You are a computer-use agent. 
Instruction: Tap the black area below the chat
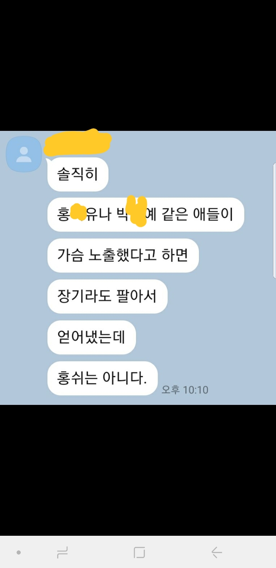(138, 470)
